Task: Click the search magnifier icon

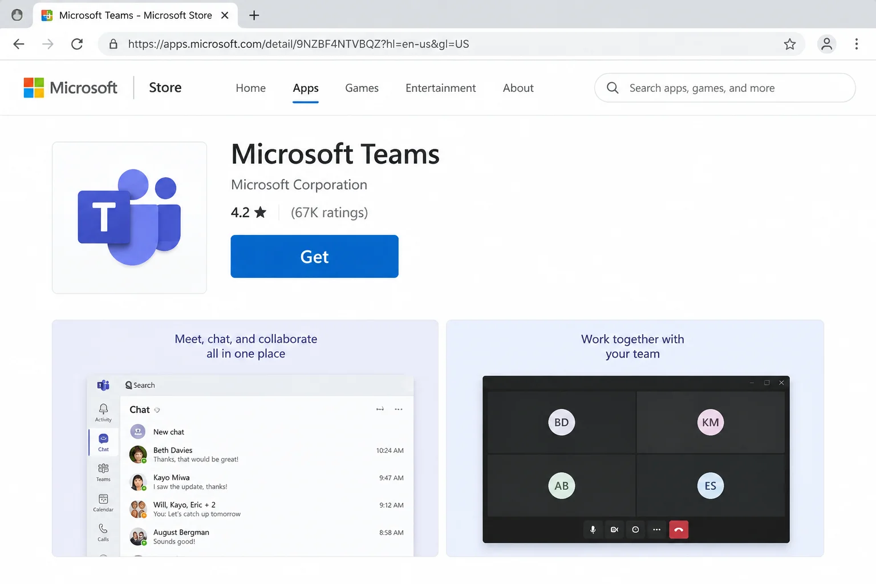Action: coord(613,88)
